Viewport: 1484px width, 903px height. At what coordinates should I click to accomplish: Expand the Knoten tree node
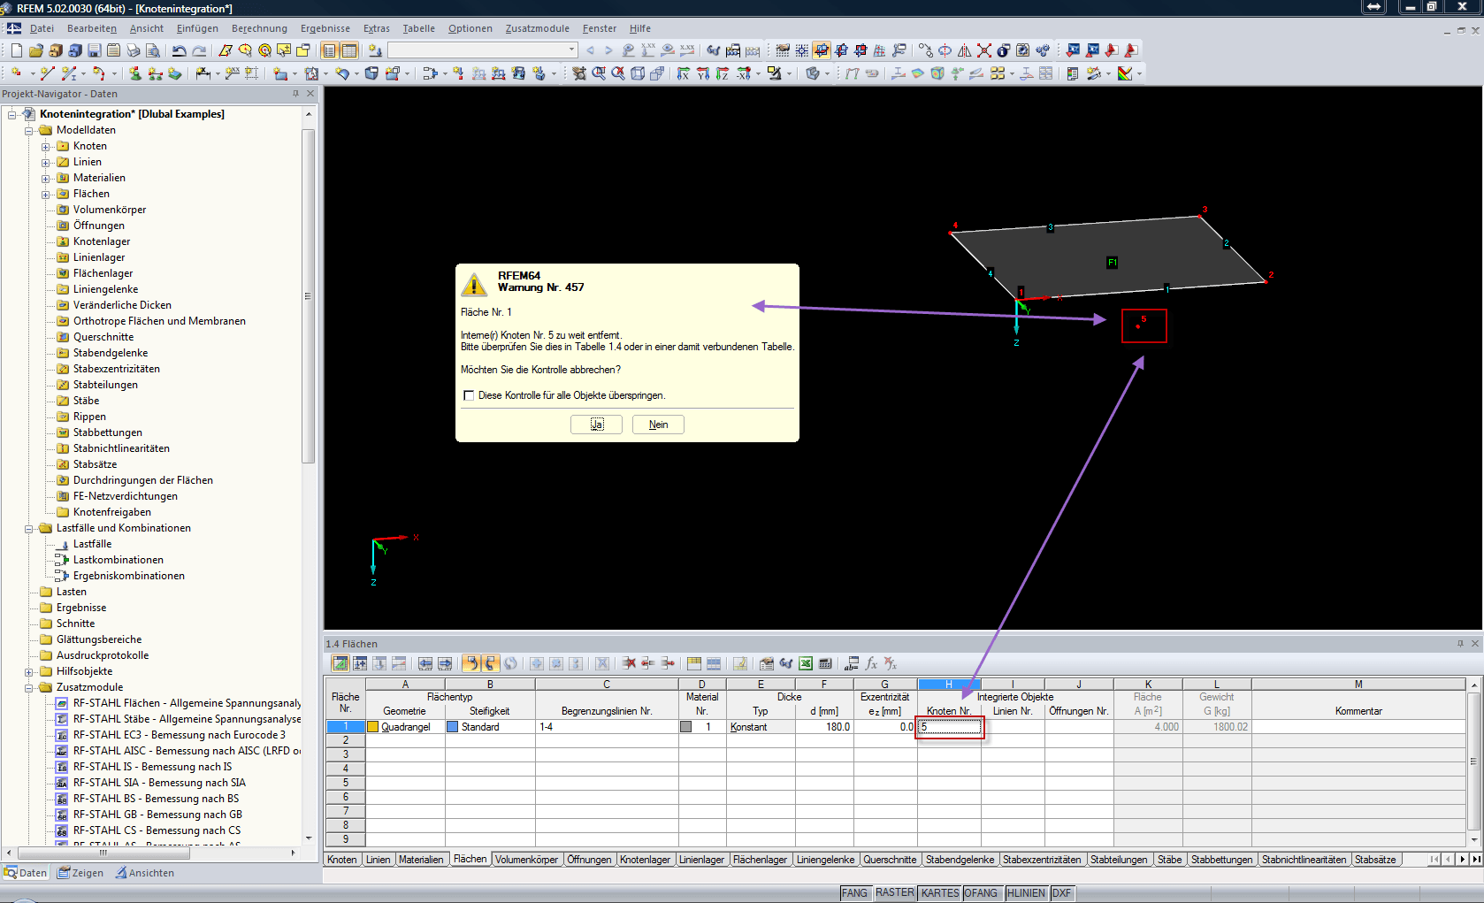tap(45, 146)
